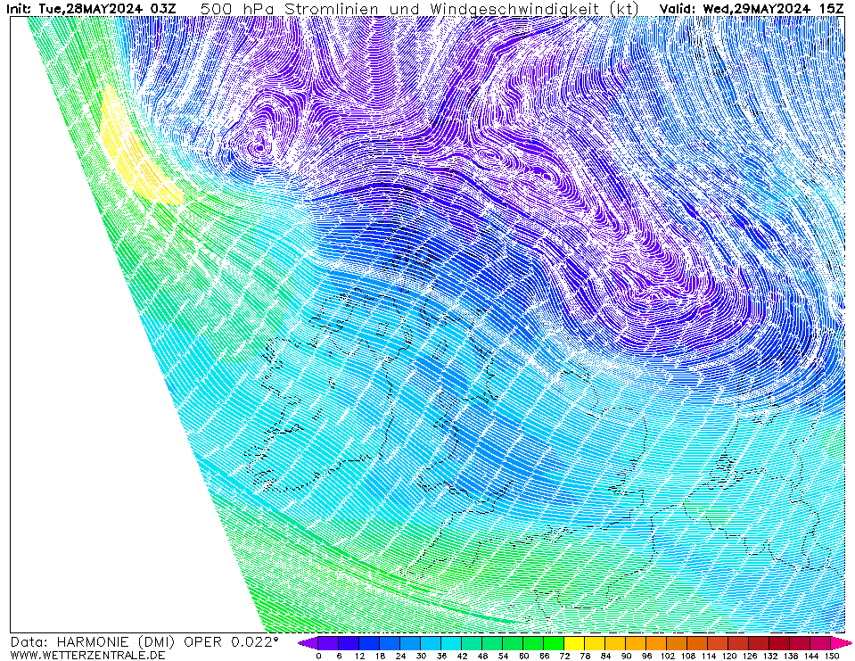Screen dimensions: 855x661
Task: Select the 132–138 kt legend swatch
Action: 780,643
